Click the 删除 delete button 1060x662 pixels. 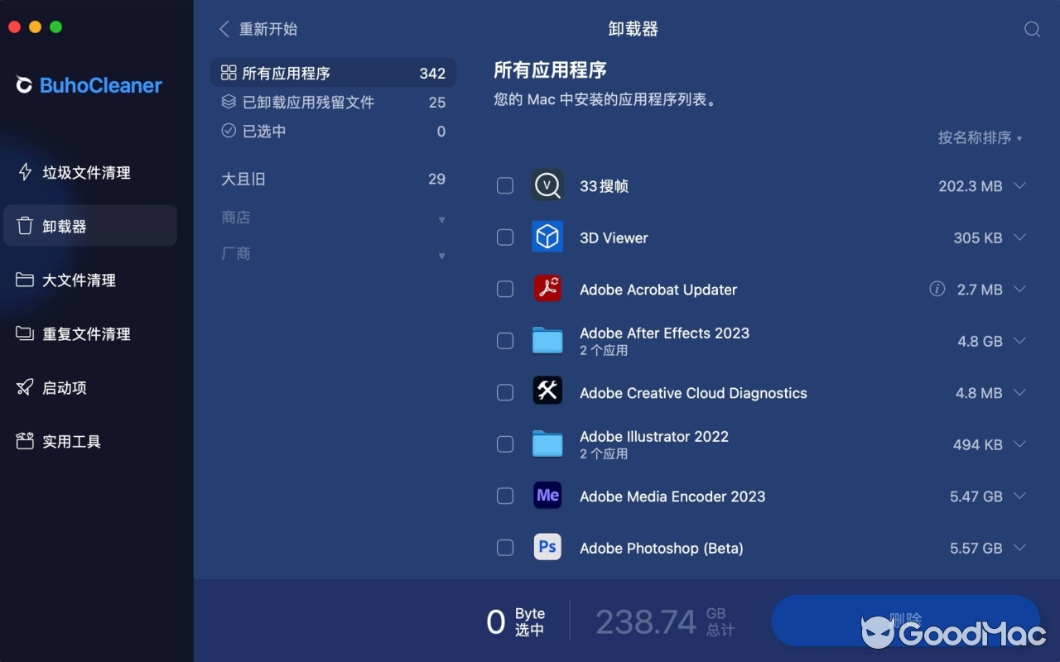tap(905, 621)
